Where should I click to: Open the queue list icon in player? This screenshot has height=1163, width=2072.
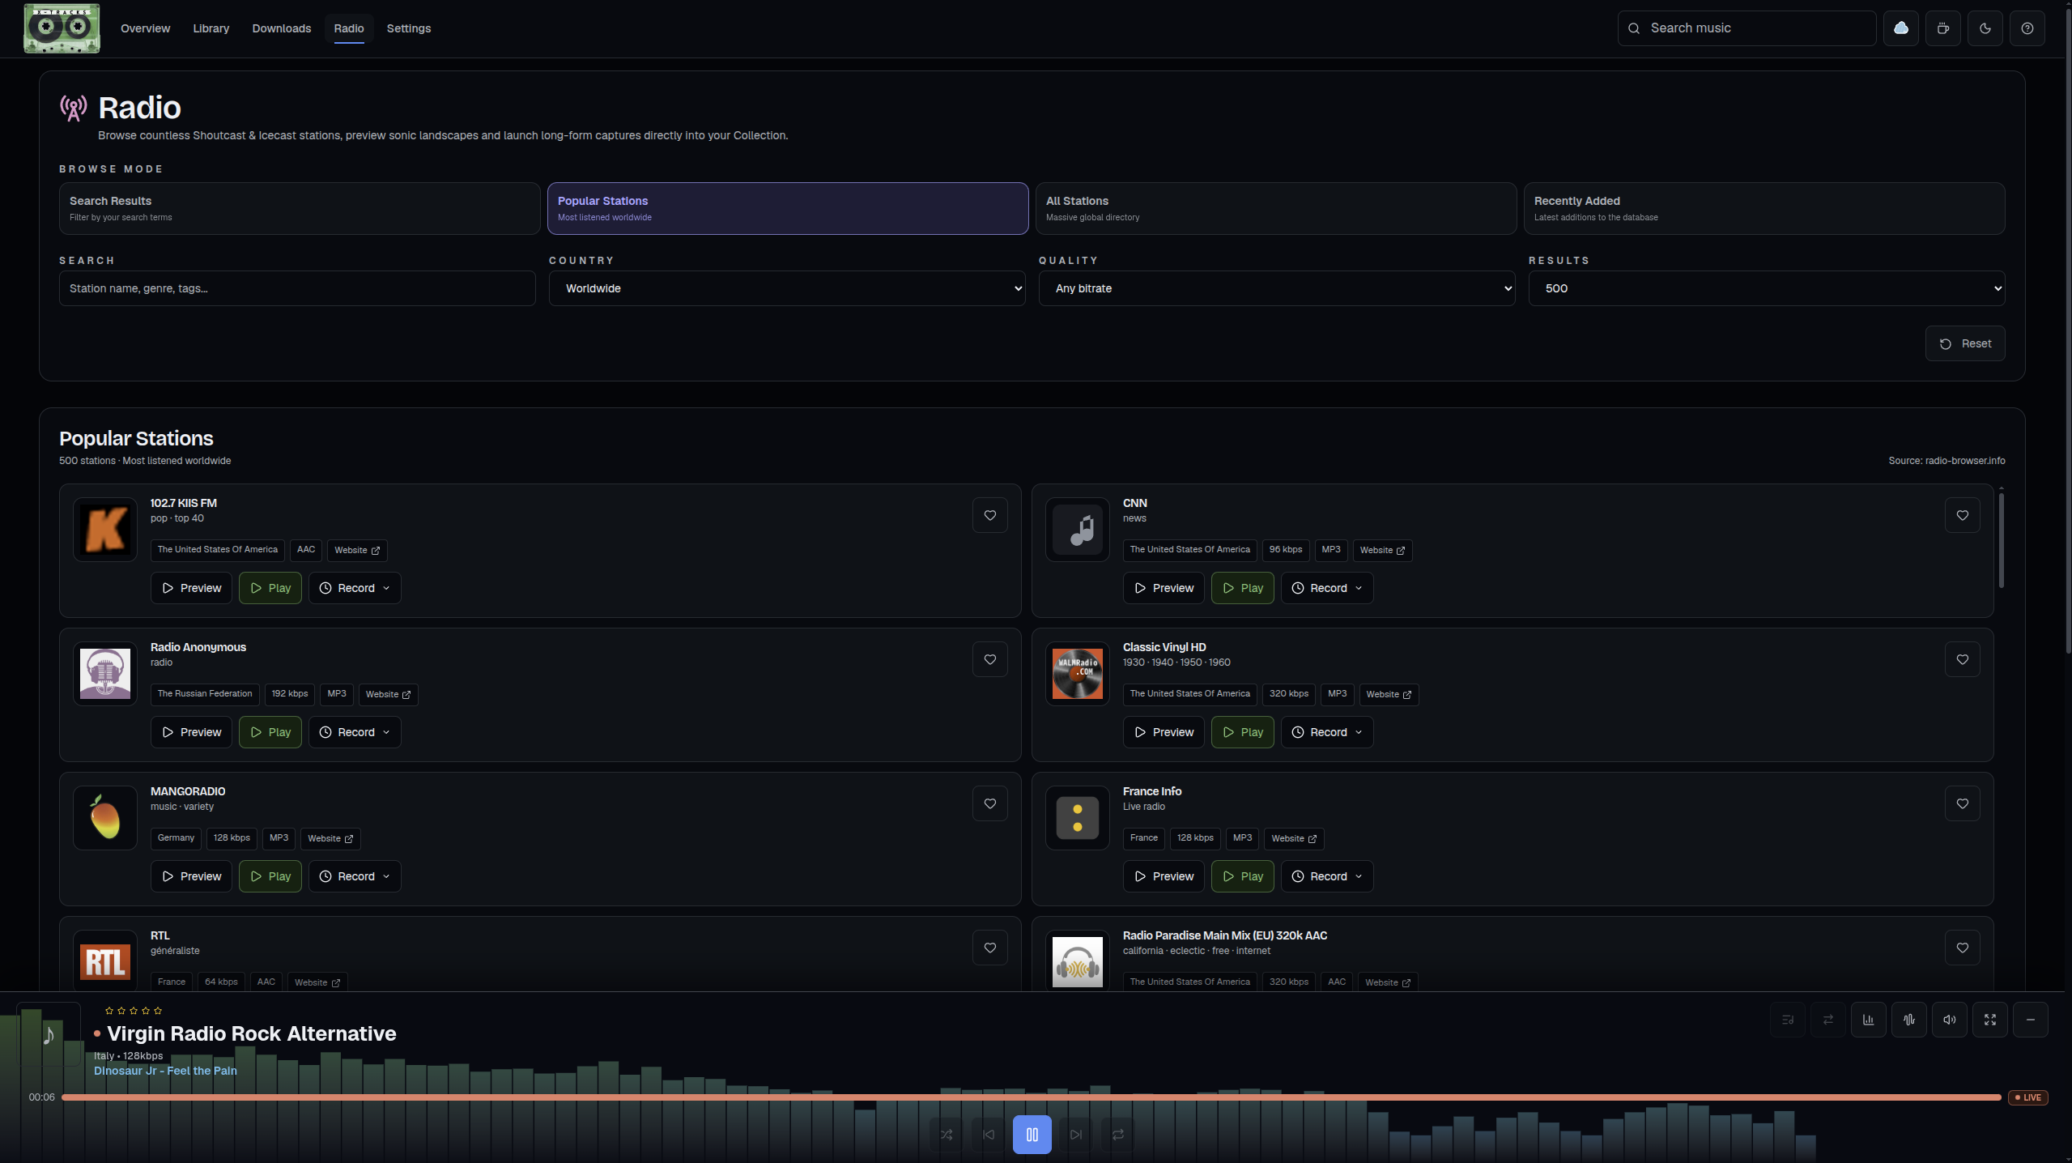click(x=1788, y=1020)
